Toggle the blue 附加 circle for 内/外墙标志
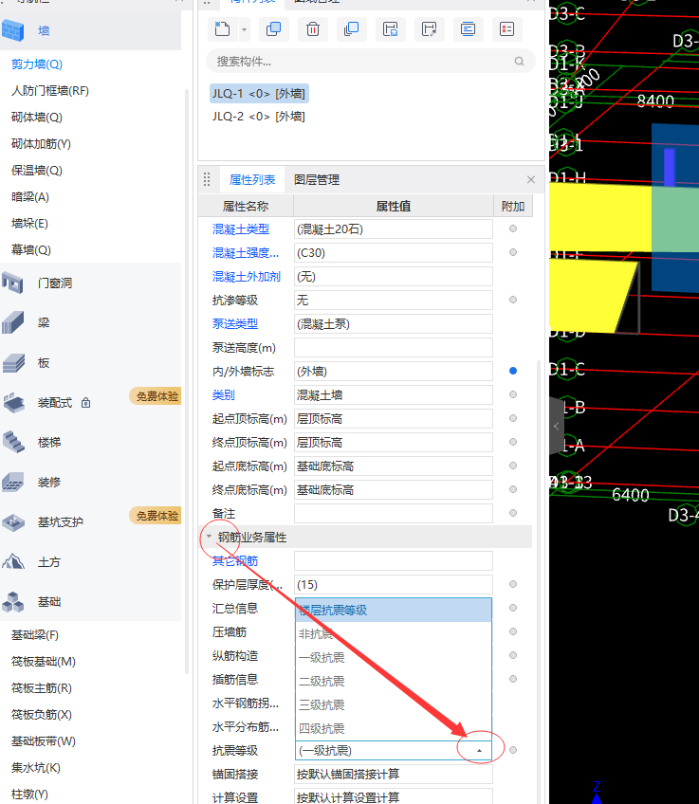Image resolution: width=699 pixels, height=804 pixels. tap(513, 371)
